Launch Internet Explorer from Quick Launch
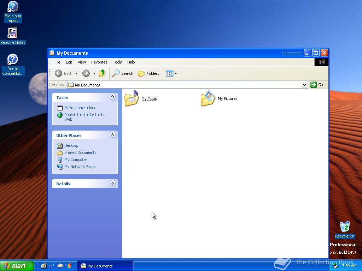Screen dimensions: 362x271 (x=52, y=266)
